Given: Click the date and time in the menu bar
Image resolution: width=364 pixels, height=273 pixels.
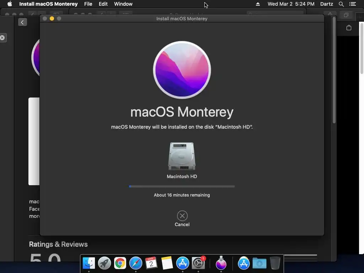Looking at the screenshot, I should [291, 4].
